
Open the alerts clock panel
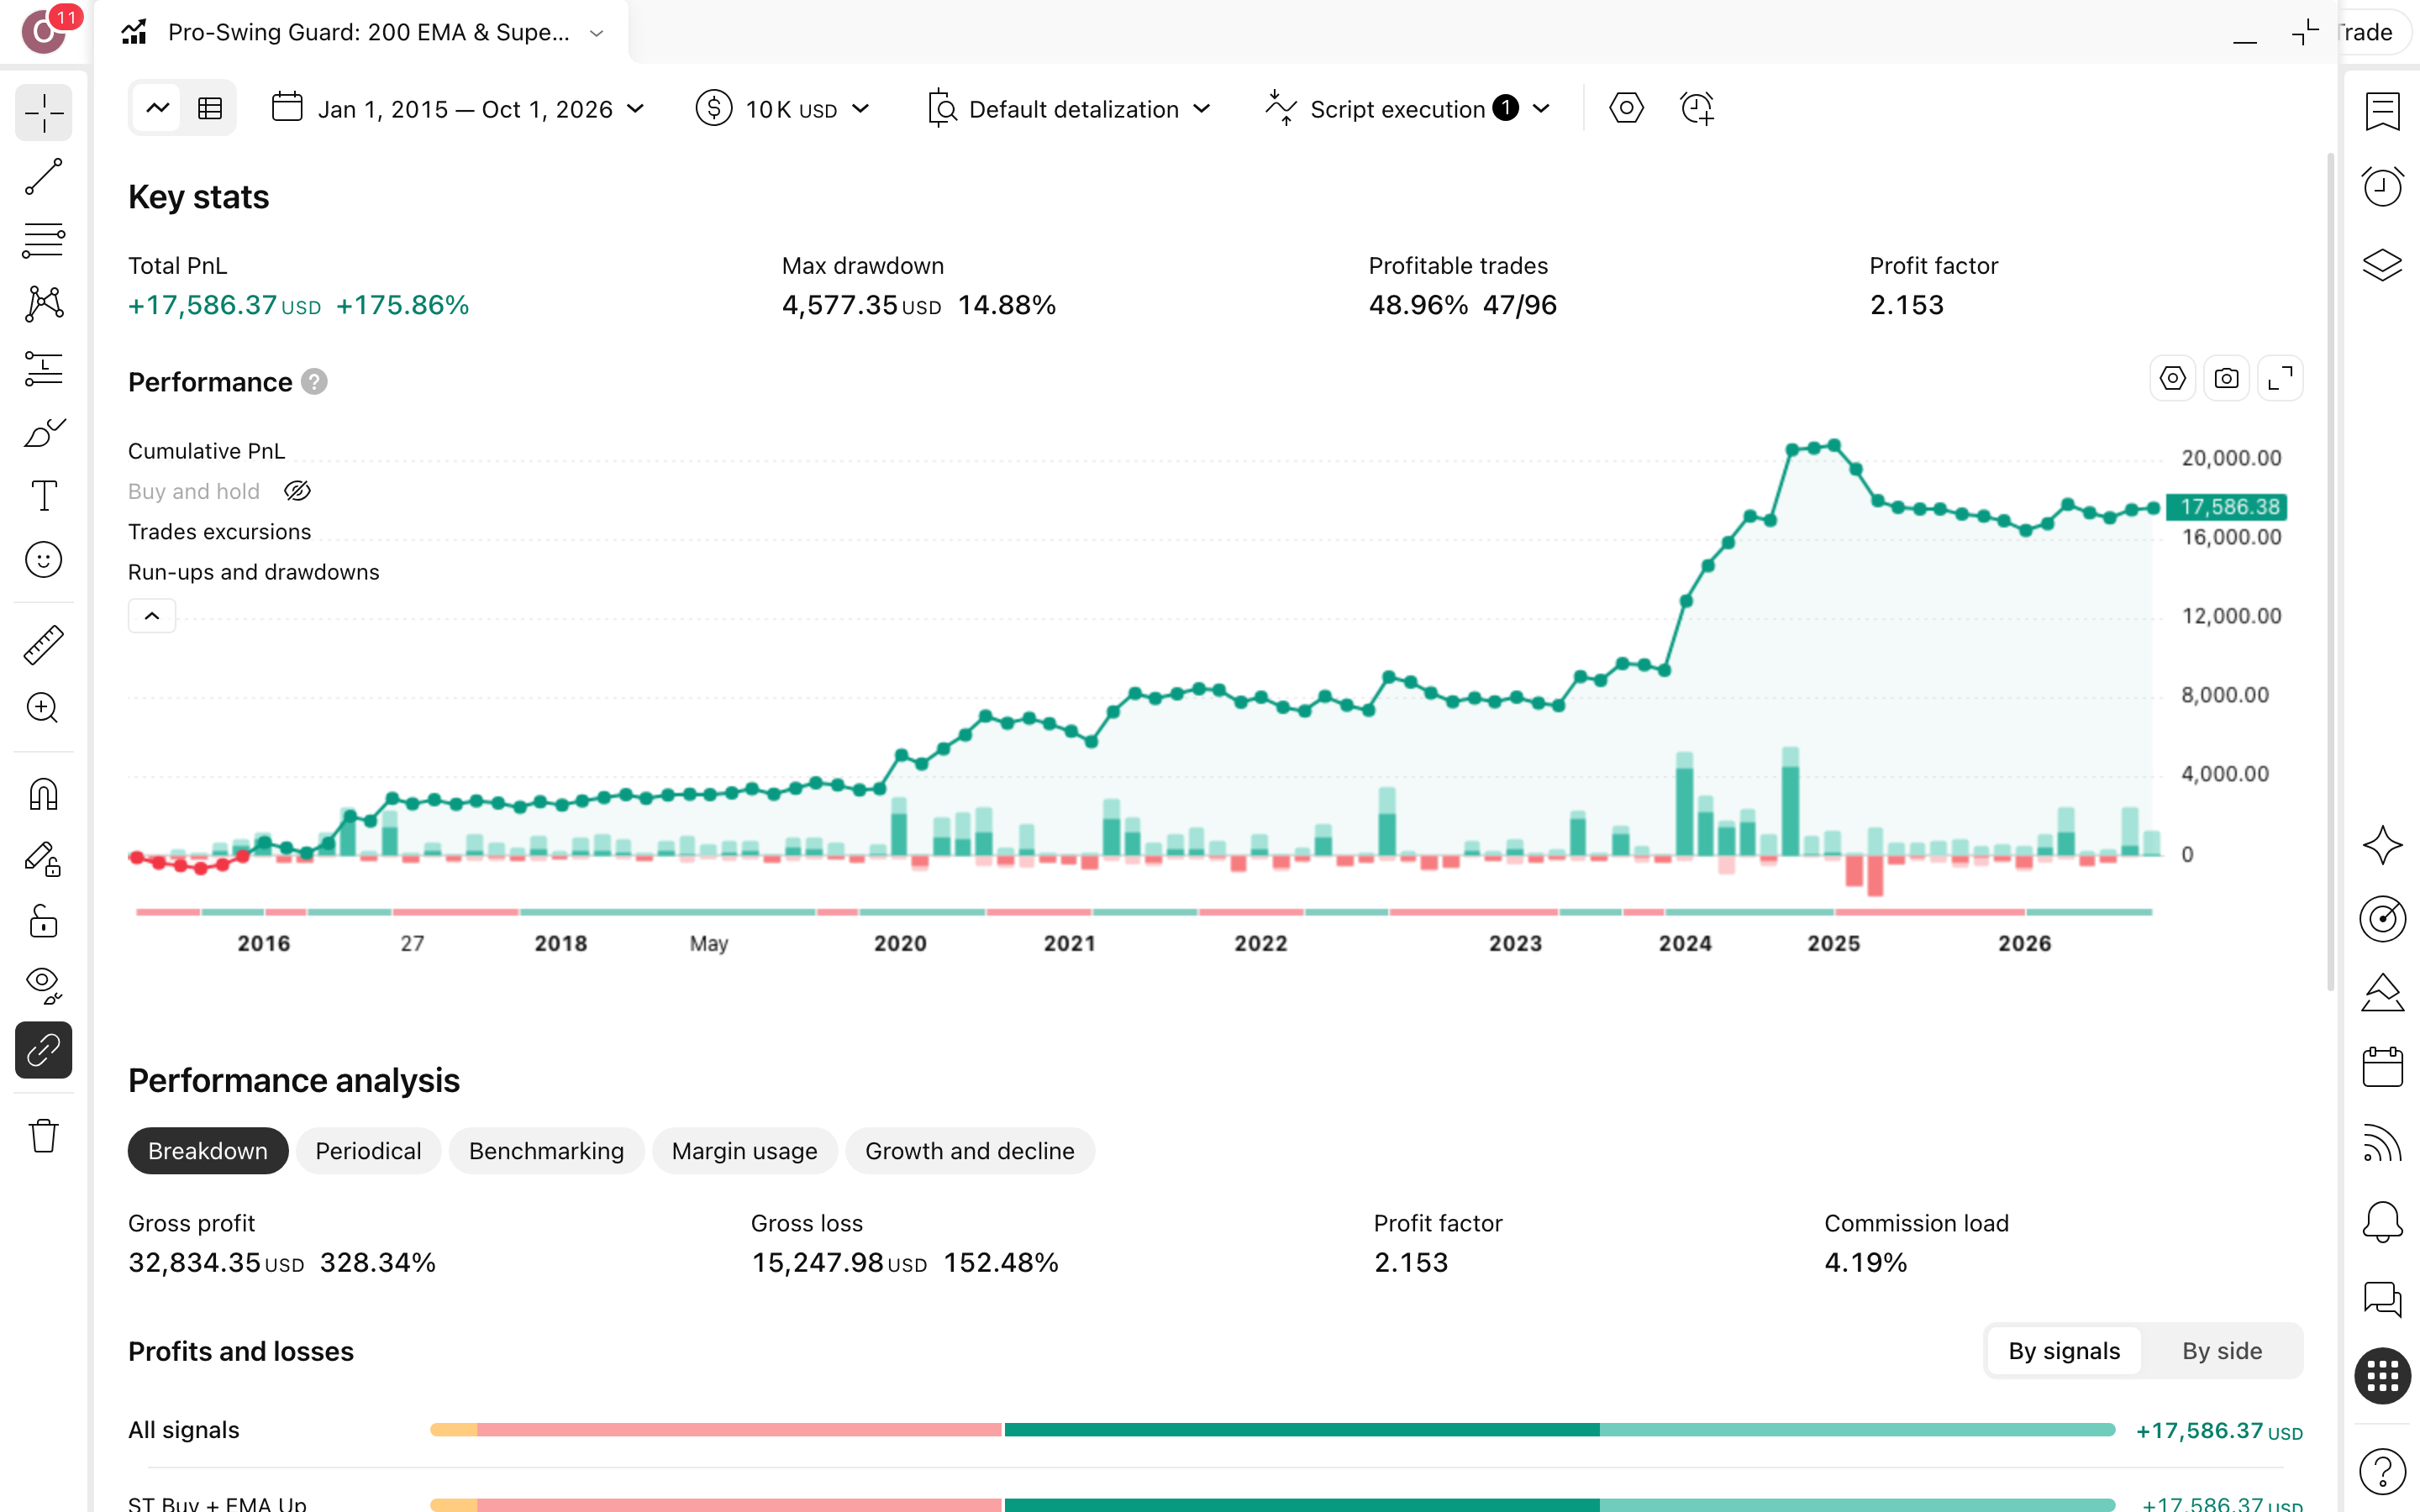tap(2382, 187)
